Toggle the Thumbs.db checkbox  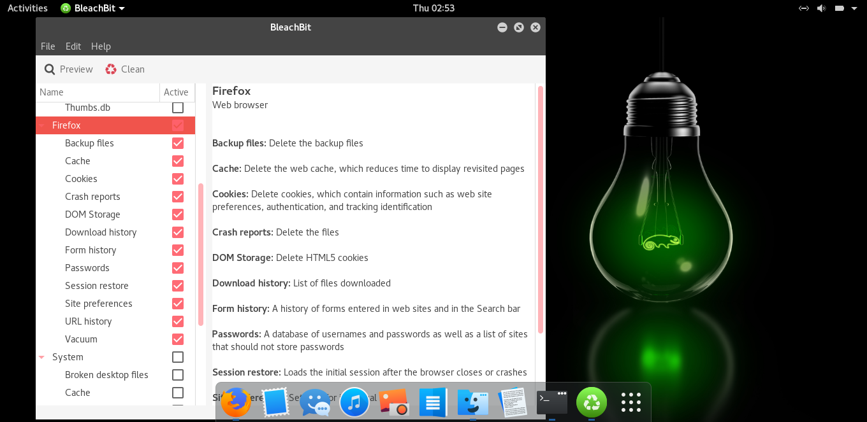click(x=178, y=108)
